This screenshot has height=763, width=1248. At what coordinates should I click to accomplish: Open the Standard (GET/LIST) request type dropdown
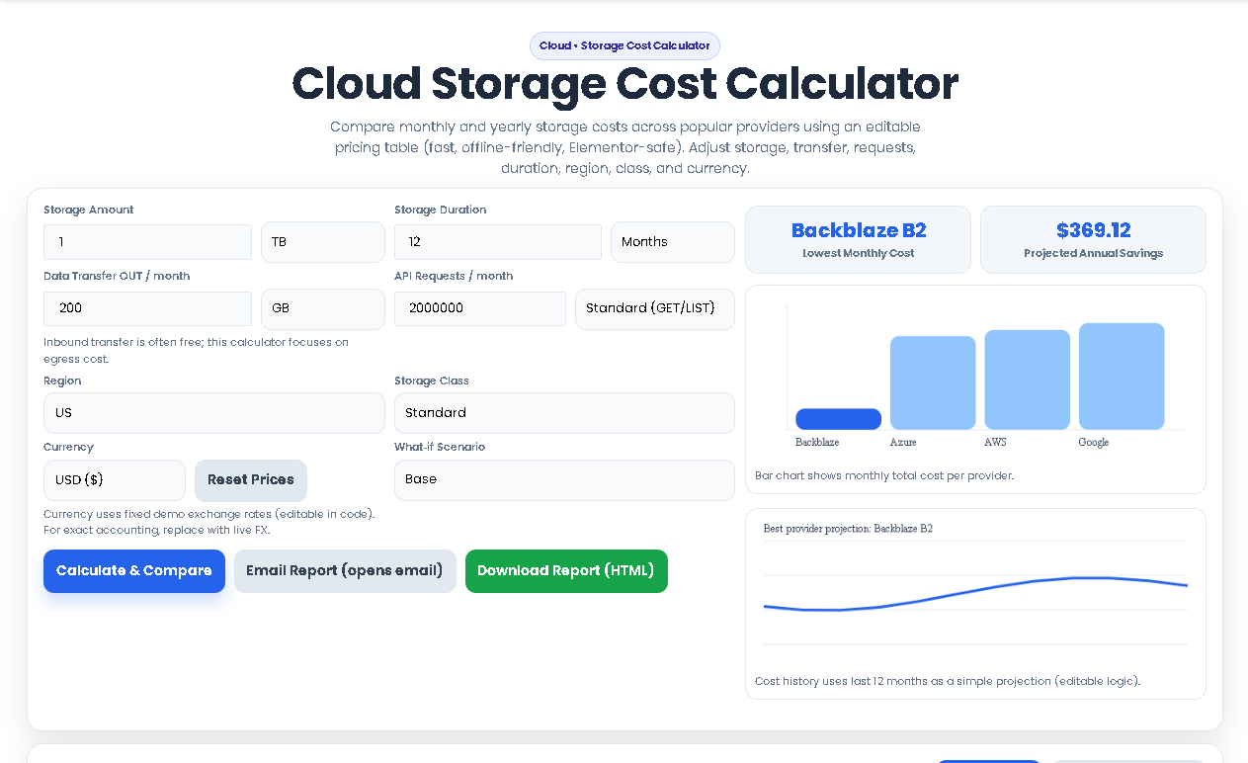click(654, 308)
